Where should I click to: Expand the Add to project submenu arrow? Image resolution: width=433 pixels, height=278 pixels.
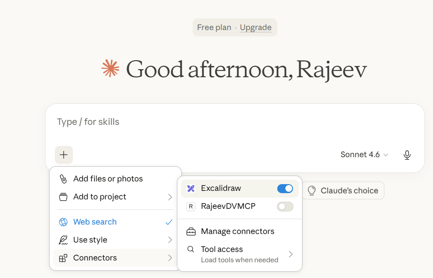pos(170,197)
